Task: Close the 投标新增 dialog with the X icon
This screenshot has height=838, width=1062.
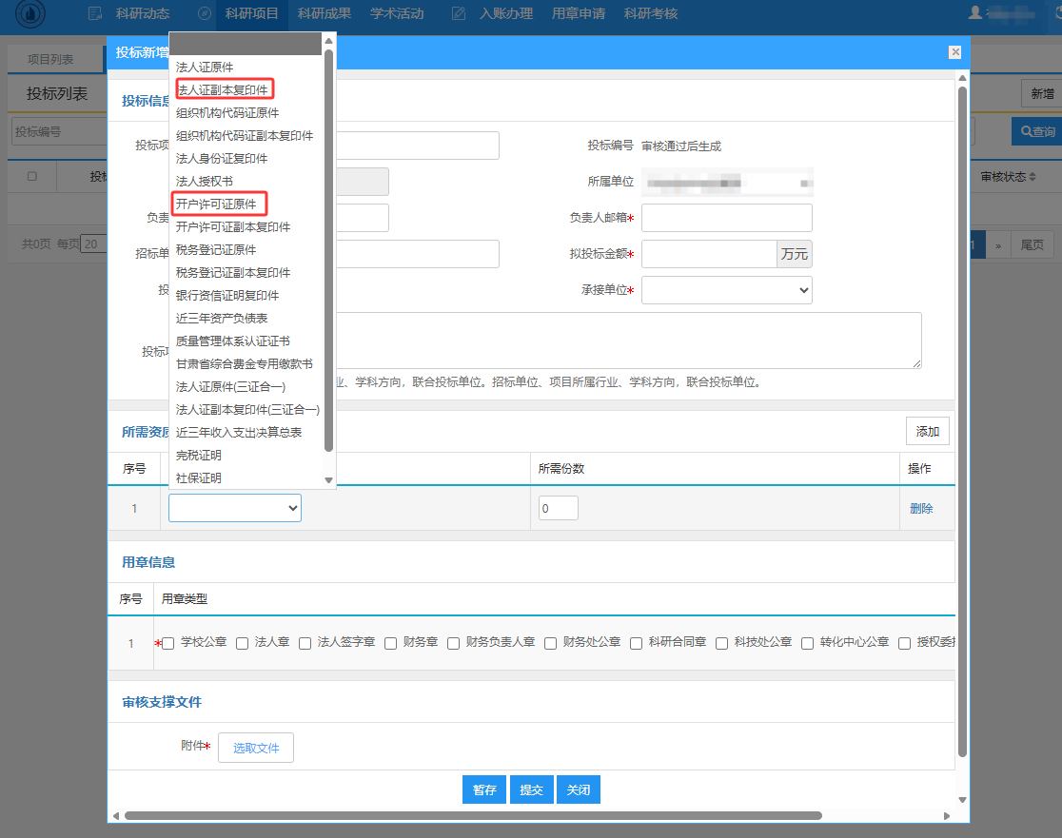Action: (954, 53)
